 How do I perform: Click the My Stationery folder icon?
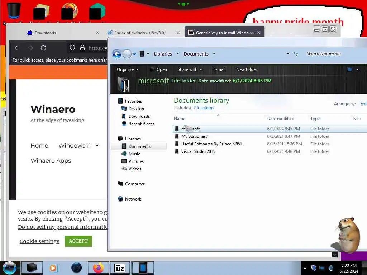tap(177, 136)
